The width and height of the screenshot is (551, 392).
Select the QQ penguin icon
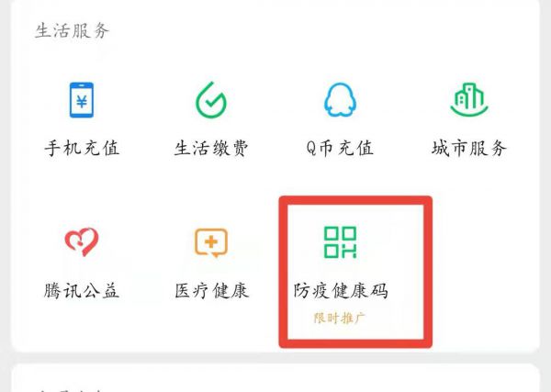click(x=340, y=100)
